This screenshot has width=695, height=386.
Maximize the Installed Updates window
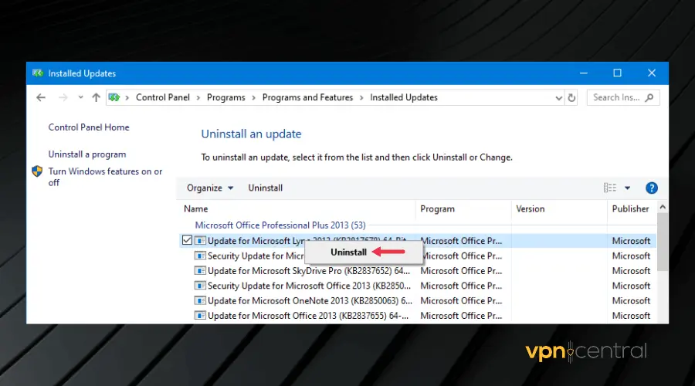tap(617, 73)
